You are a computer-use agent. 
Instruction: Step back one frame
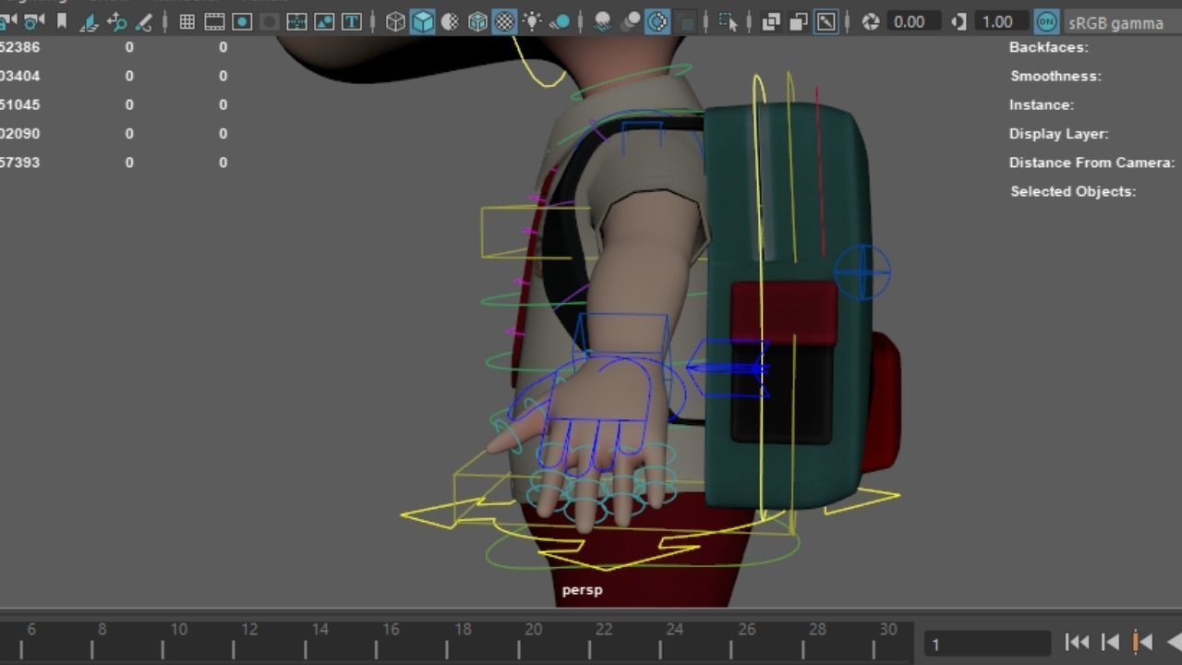1111,642
